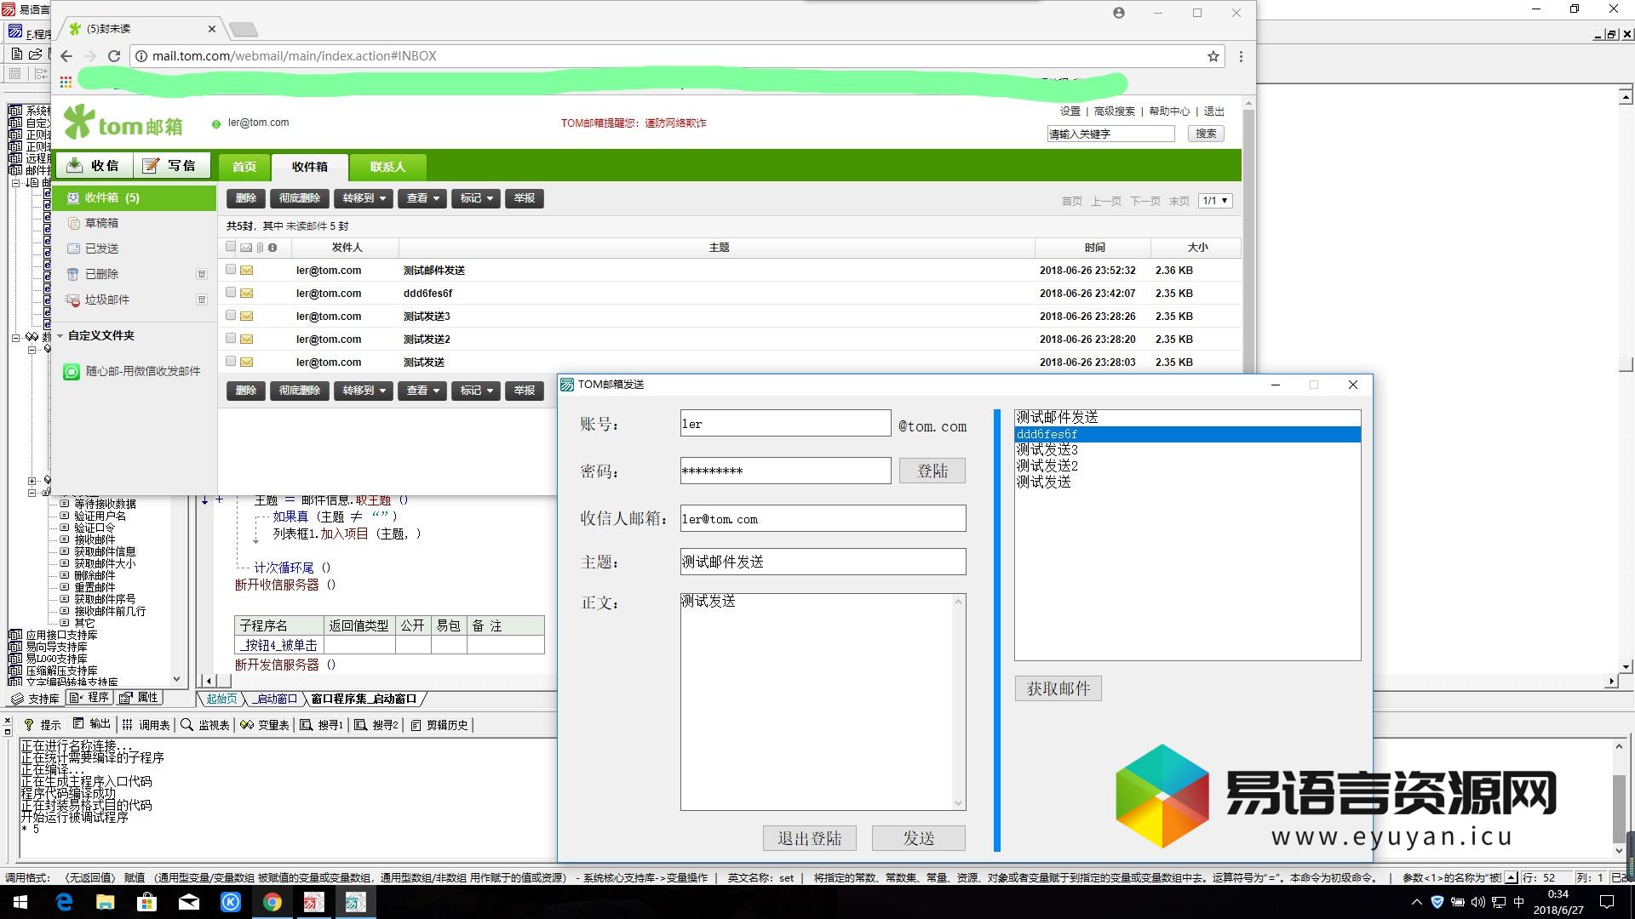Check the 2018-06-26 23:28:03 email row checkbox
1635x919 pixels.
click(231, 362)
